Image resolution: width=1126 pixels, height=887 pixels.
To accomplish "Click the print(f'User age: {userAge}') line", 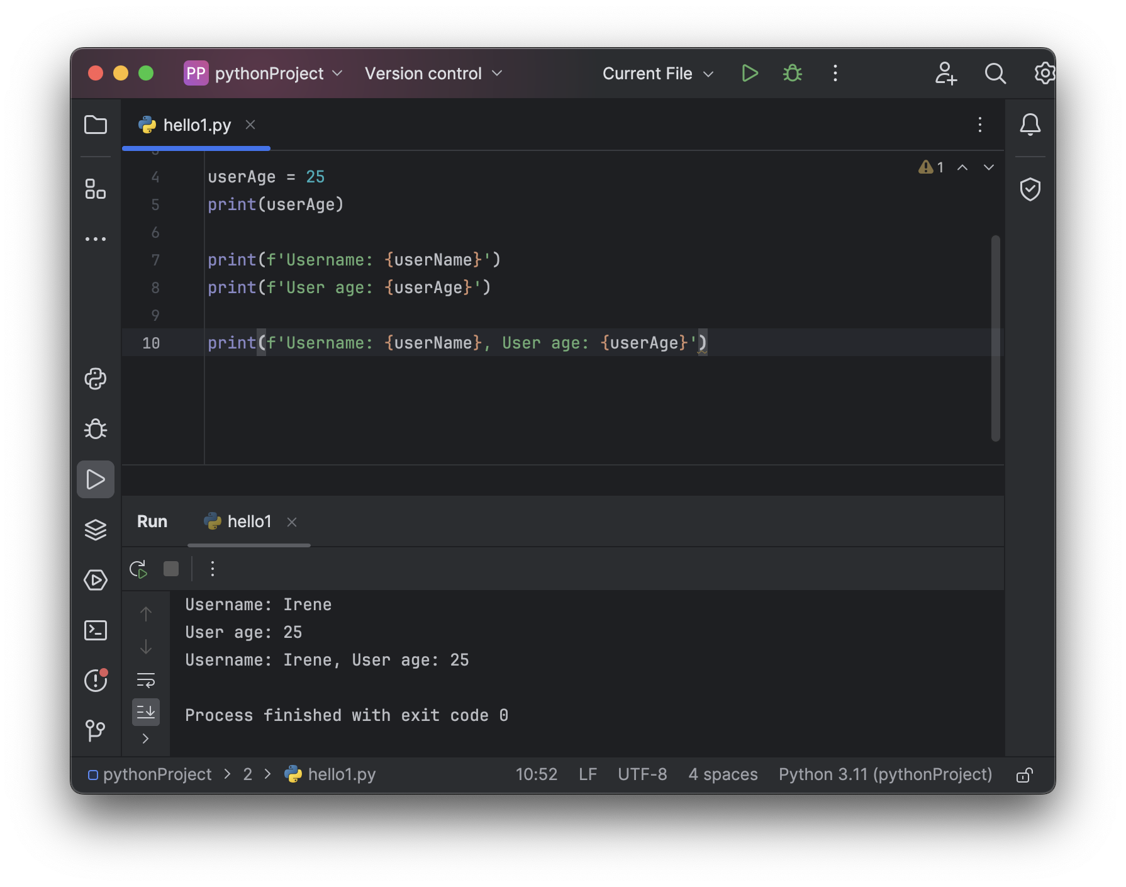I will tap(349, 287).
